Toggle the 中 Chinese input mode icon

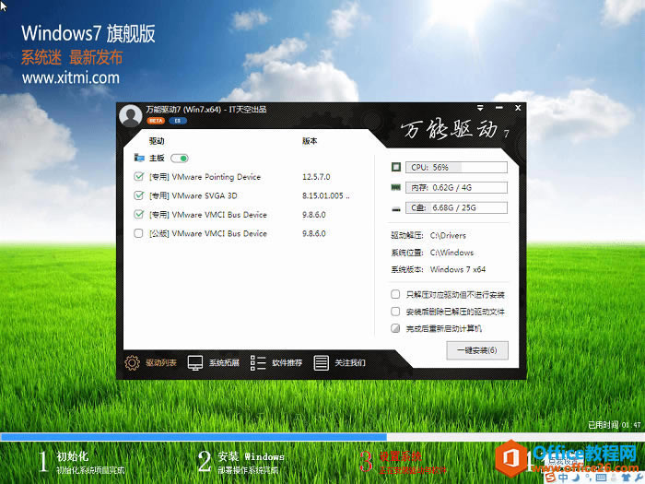(563, 478)
